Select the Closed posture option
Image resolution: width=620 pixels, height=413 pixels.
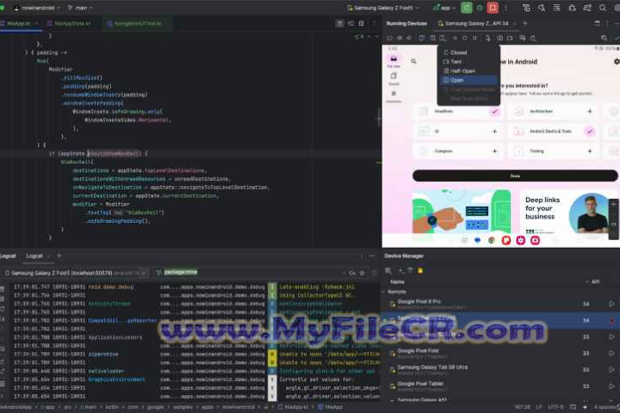click(x=469, y=52)
